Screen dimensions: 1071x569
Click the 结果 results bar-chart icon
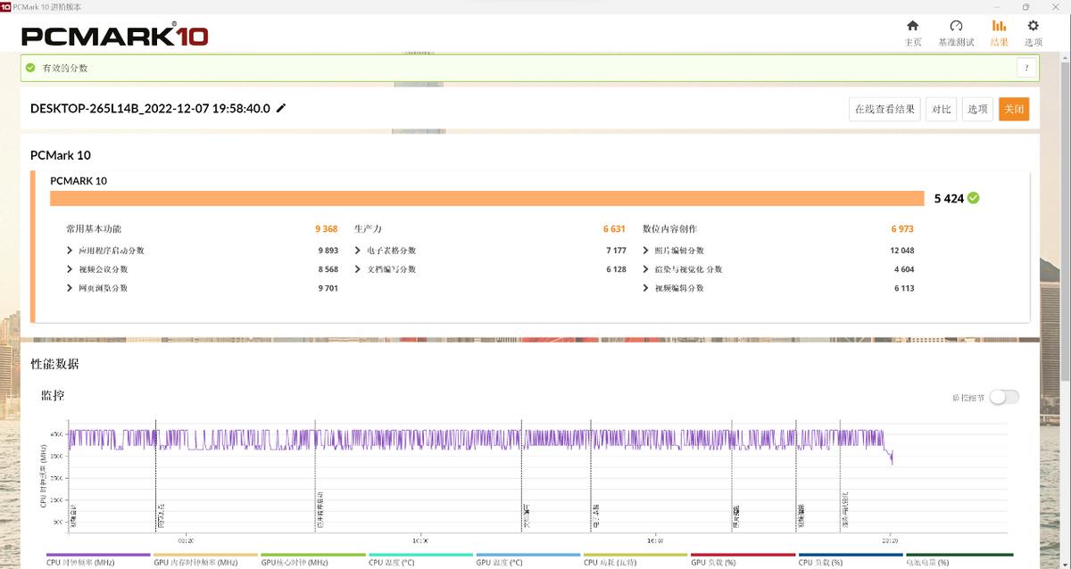tap(999, 27)
